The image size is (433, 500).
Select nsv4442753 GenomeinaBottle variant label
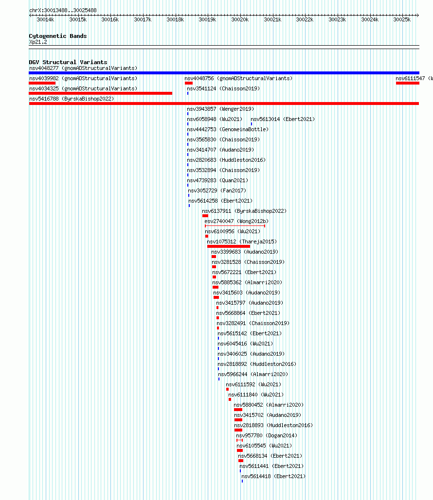[x=228, y=129]
